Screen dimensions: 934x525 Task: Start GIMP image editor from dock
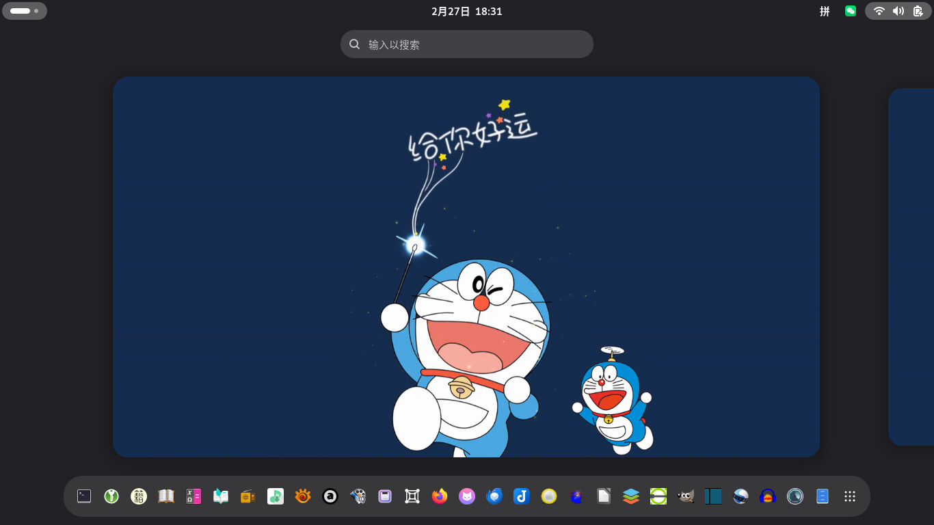coord(686,496)
